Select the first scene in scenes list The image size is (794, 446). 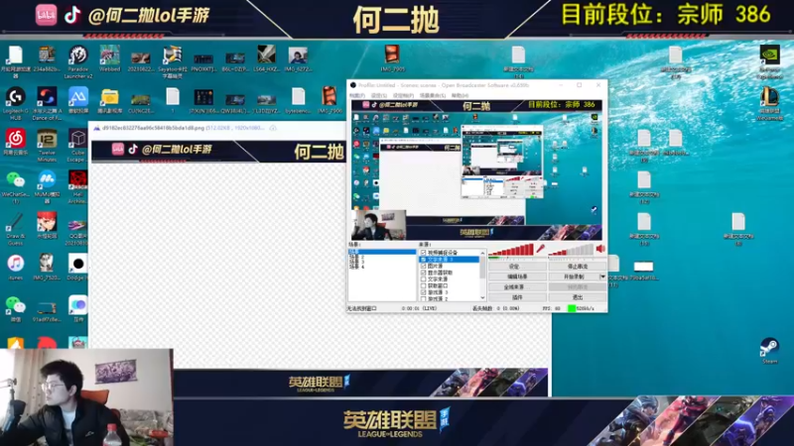[382, 252]
